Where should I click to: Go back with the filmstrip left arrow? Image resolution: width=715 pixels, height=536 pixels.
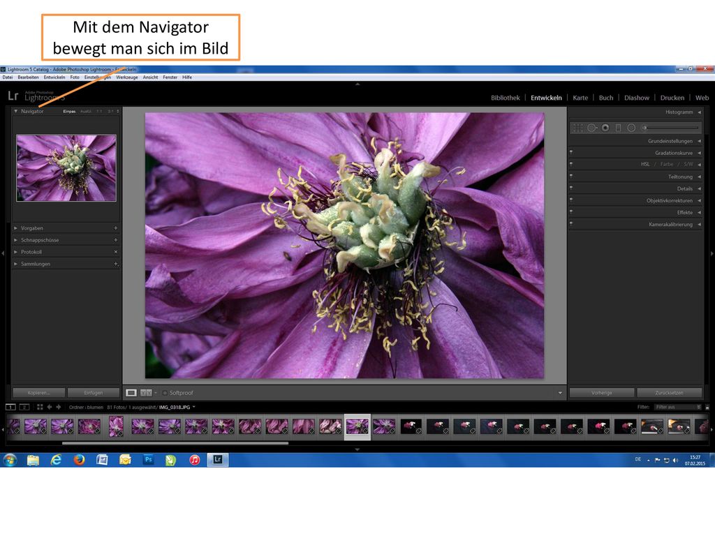point(50,407)
